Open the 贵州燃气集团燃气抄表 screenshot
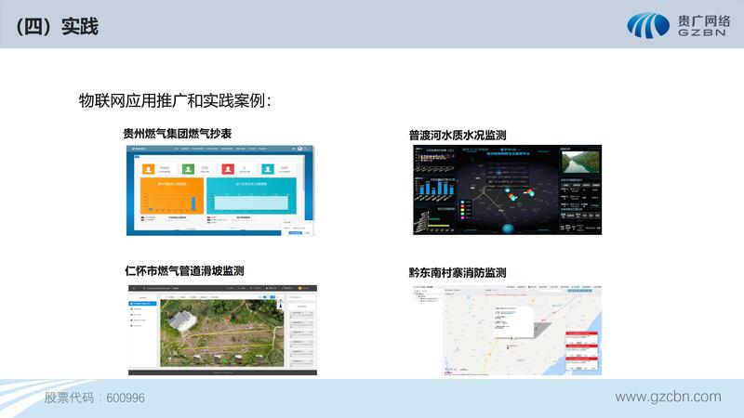This screenshot has height=418, width=744. [x=220, y=189]
